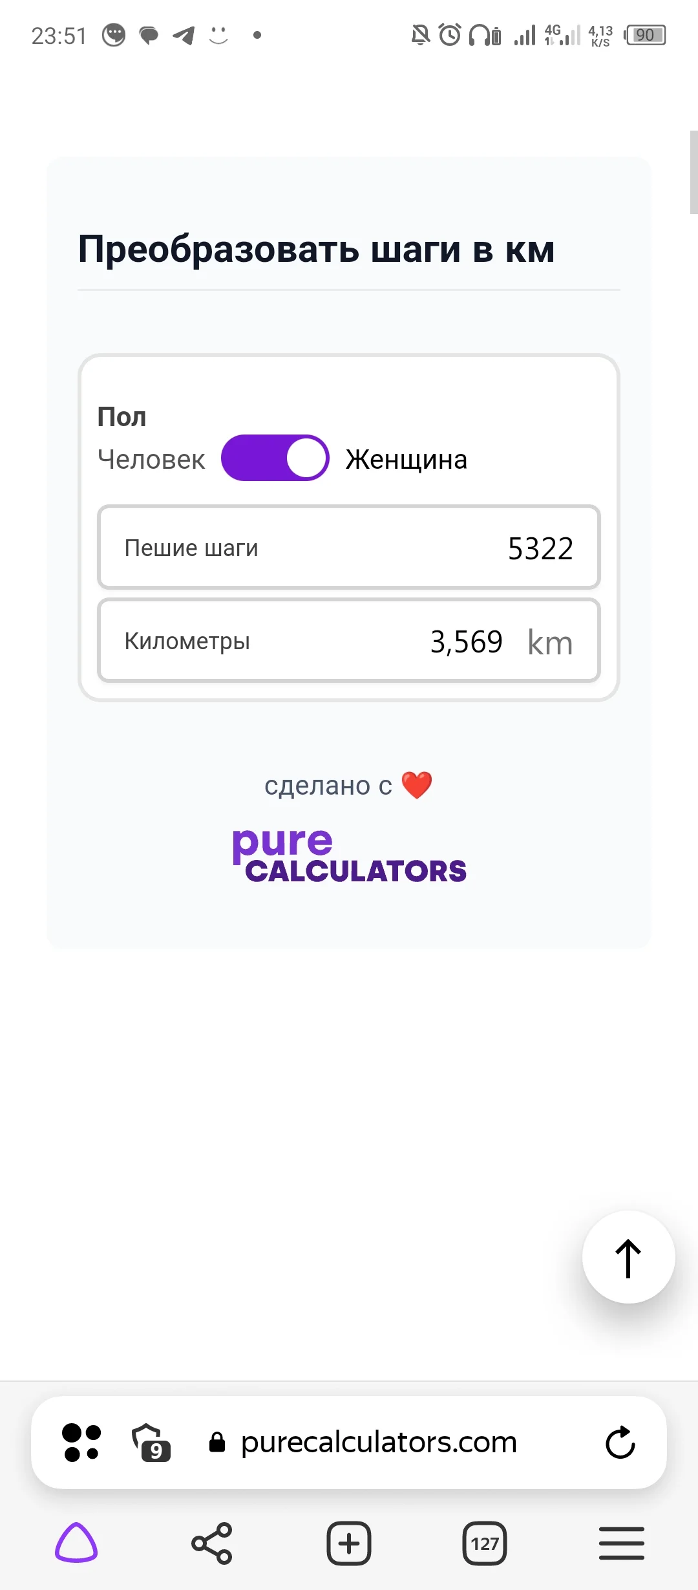Open the Pure Calculators logo link
698x1590 pixels.
pyautogui.click(x=349, y=855)
